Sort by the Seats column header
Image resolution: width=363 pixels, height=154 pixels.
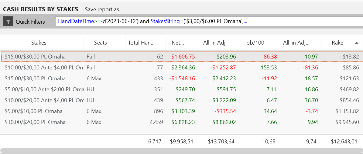[101, 43]
